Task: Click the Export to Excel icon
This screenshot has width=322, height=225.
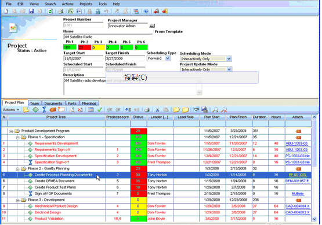Action: coord(71,11)
